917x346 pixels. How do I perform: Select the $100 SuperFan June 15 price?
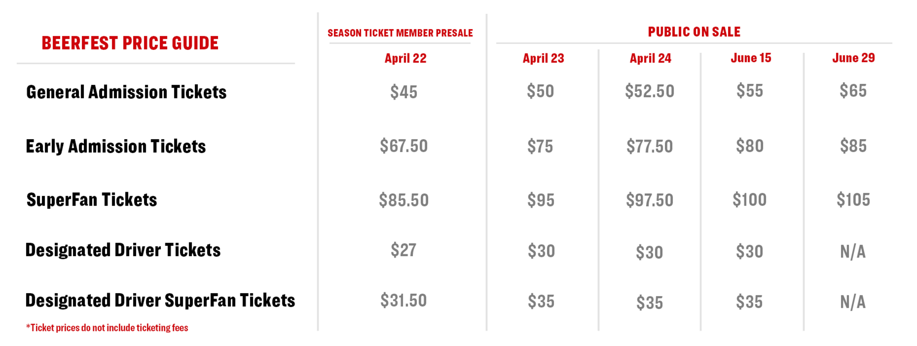coord(749,200)
